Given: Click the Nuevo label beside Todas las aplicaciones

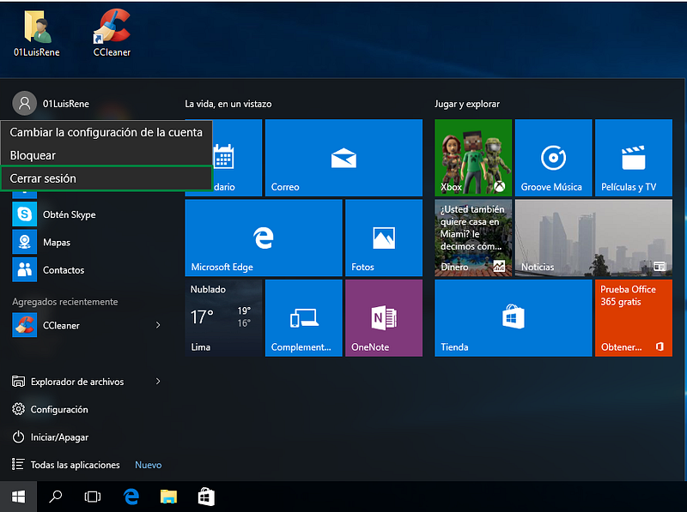Looking at the screenshot, I should tap(148, 465).
